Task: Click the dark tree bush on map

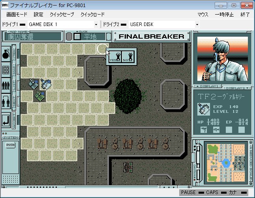Action: click(x=127, y=96)
